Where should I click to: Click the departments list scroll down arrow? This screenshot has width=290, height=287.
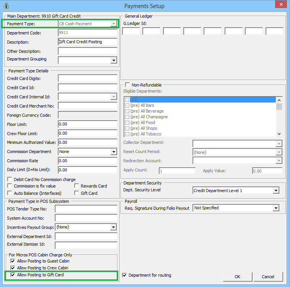pos(279,134)
